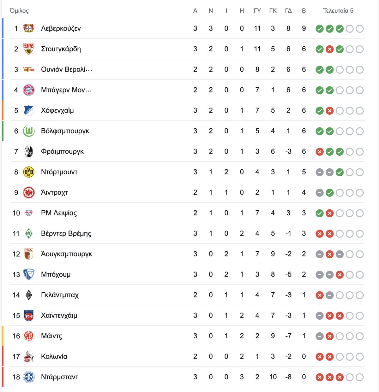Click the Wolfsburg green W logo
Image resolution: width=379 pixels, height=392 pixels.
click(29, 131)
